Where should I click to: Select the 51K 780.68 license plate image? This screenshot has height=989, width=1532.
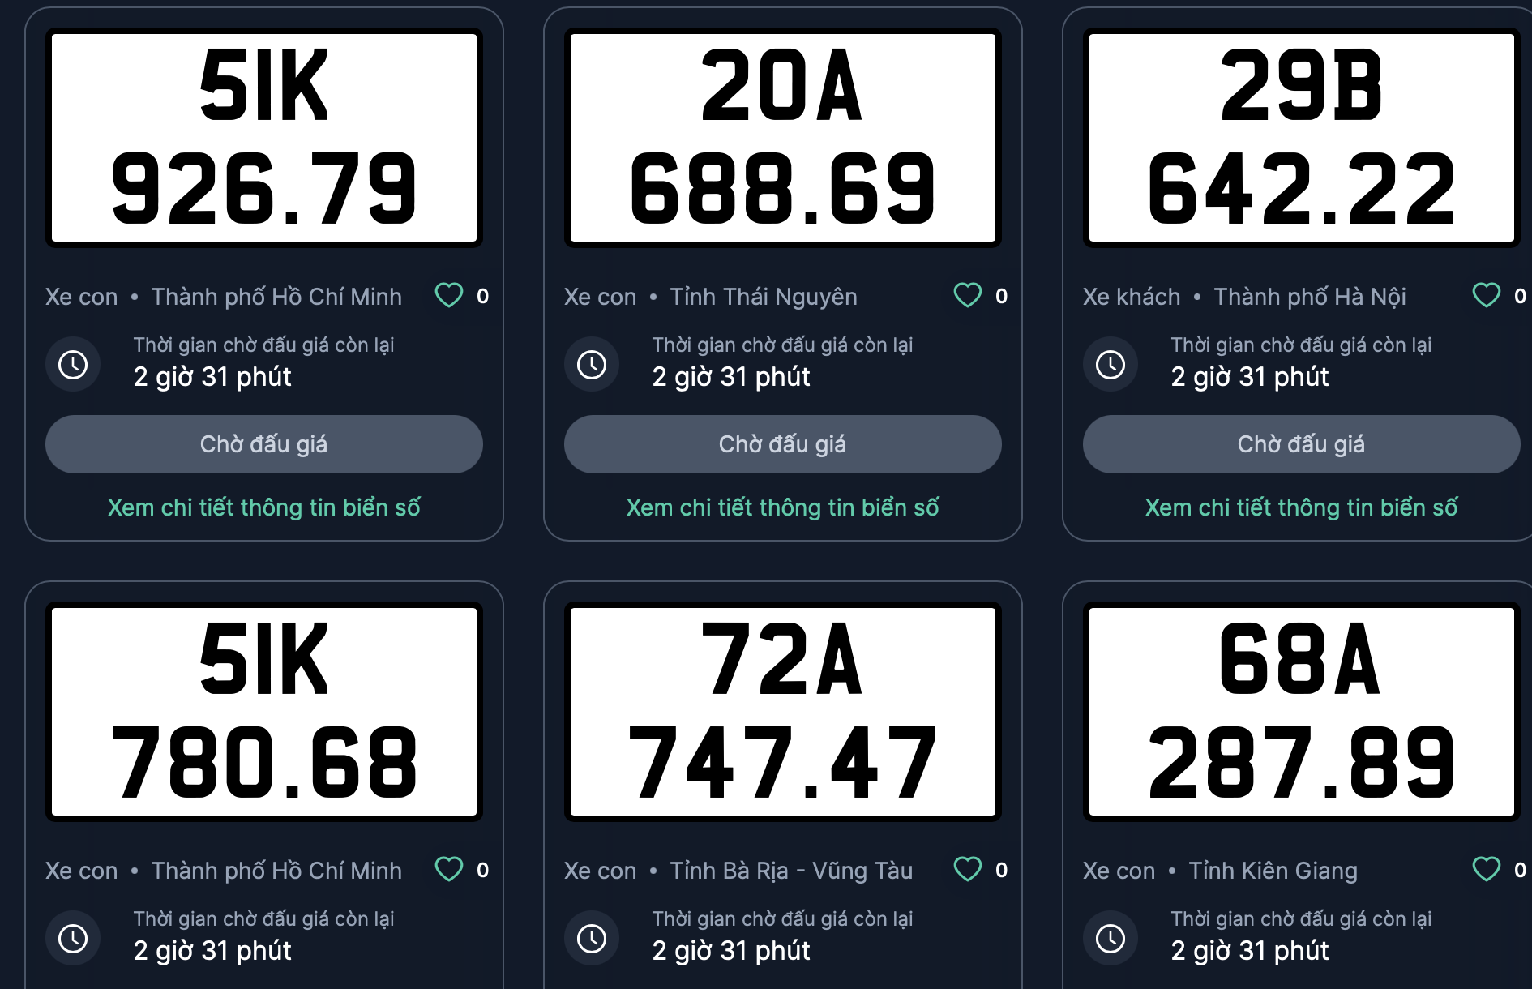264,712
